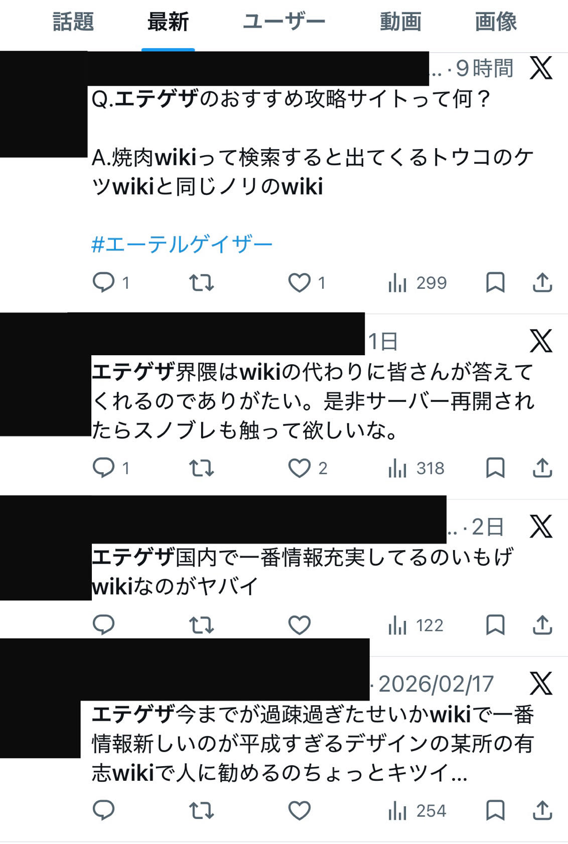Reply to the 平成すぎるデザイン post

click(x=104, y=810)
